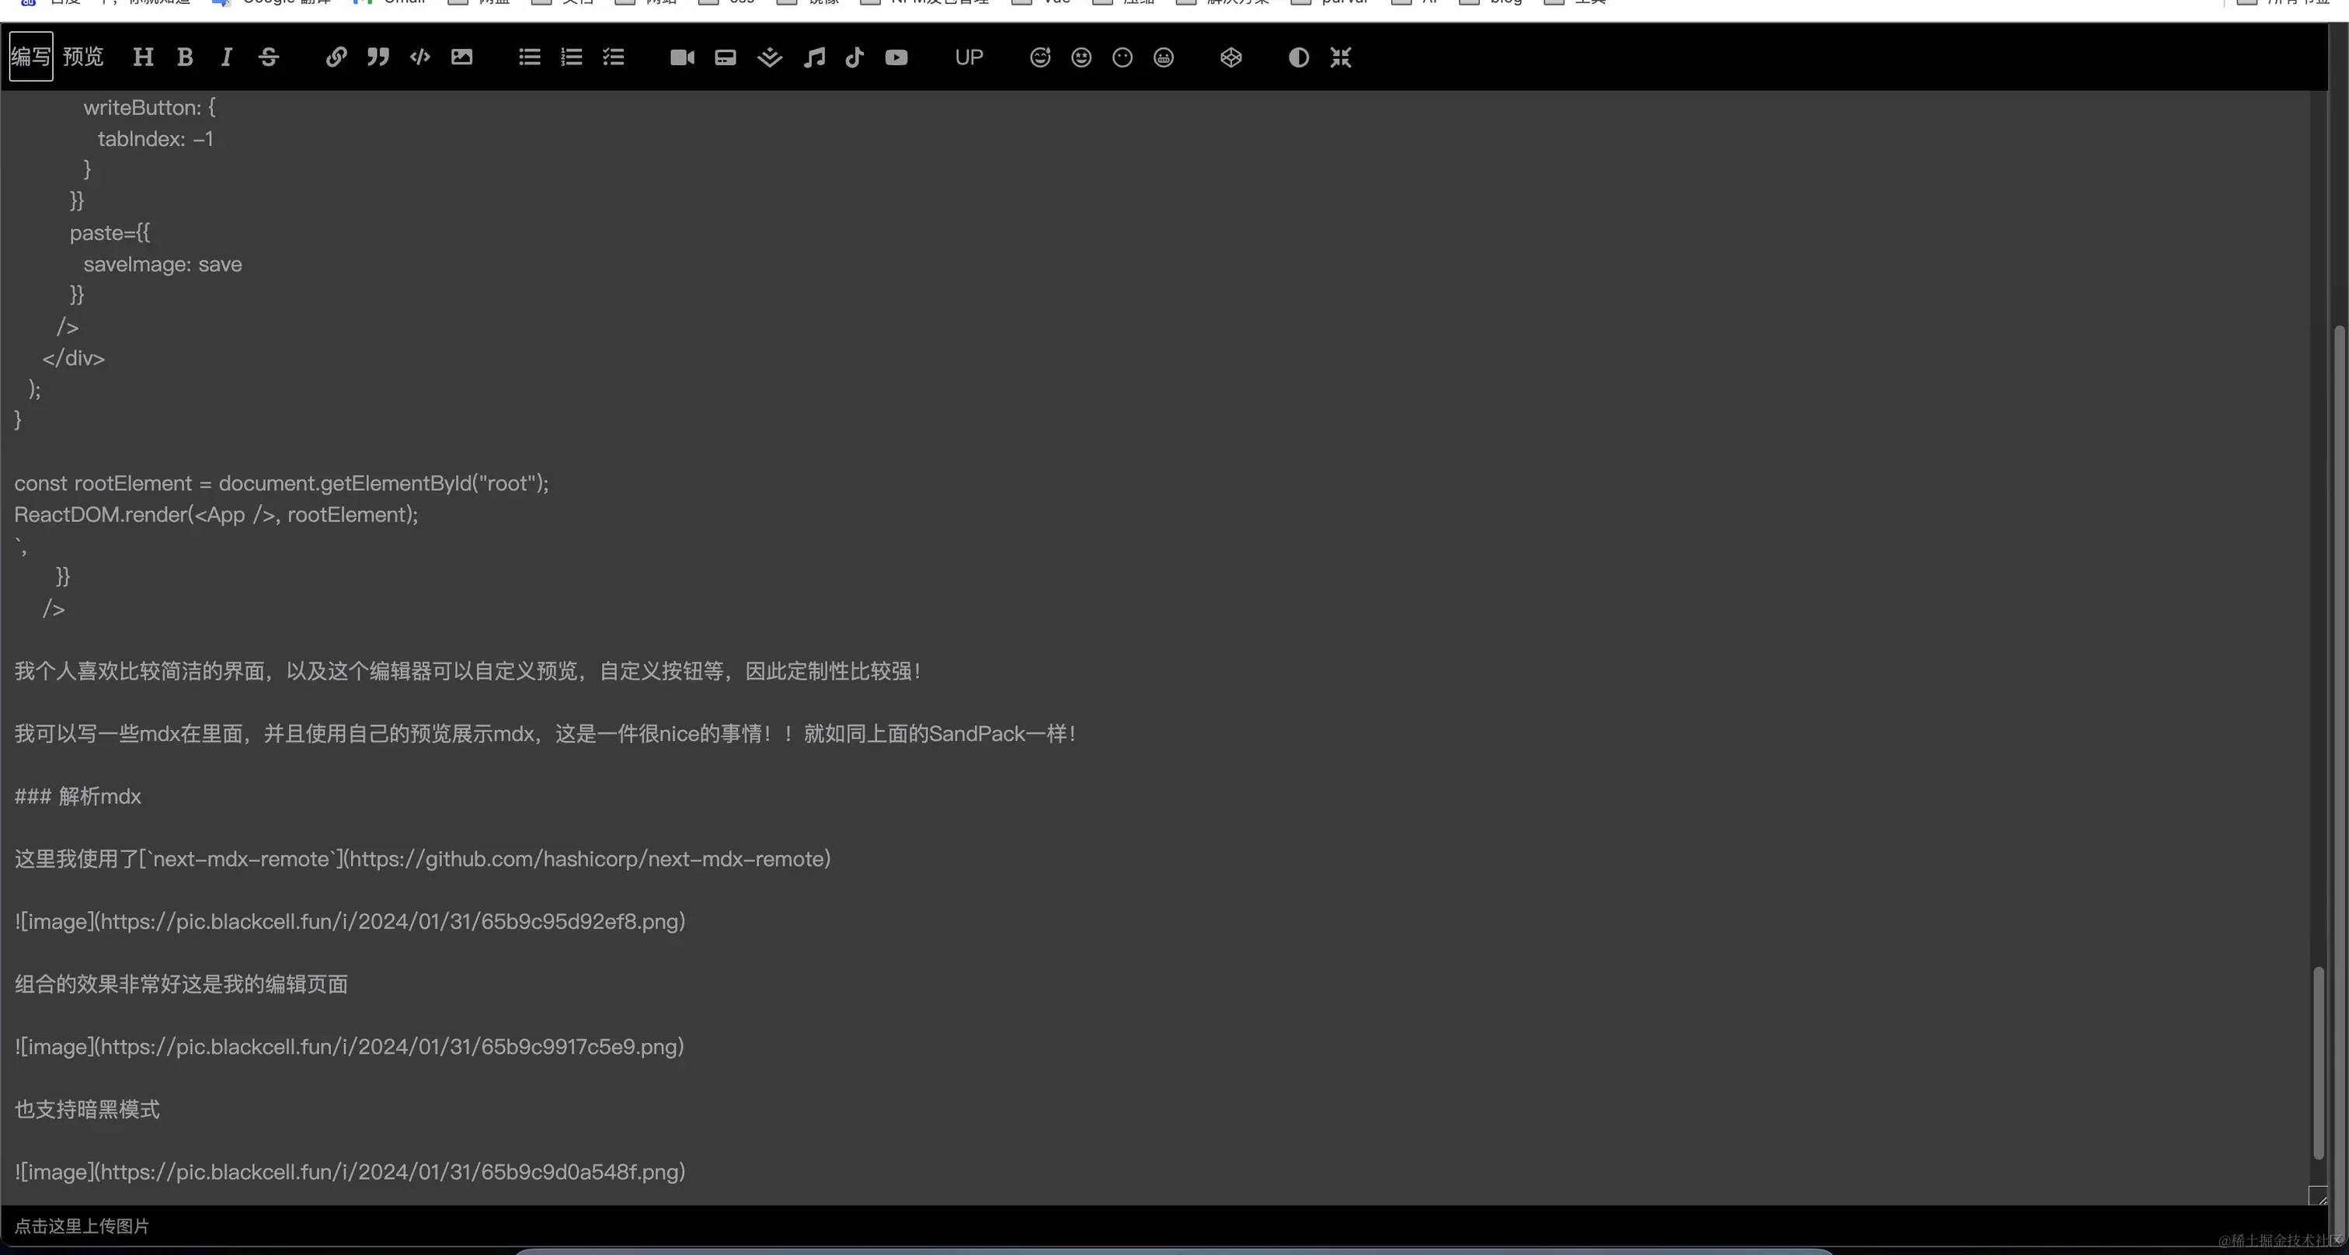Apply strikethrough formatting

[268, 57]
